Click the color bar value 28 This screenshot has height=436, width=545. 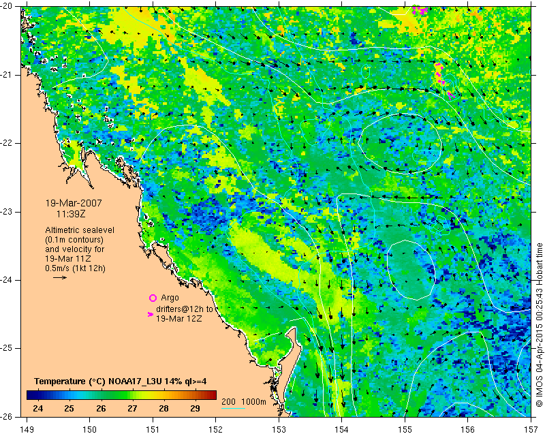163,408
